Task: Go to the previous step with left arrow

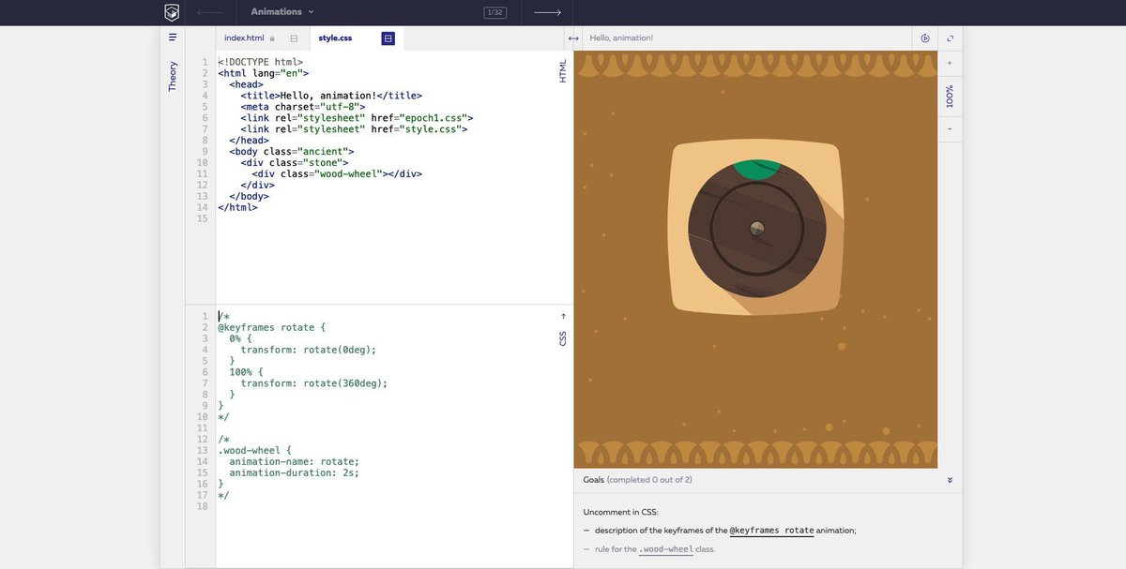Action: point(210,12)
